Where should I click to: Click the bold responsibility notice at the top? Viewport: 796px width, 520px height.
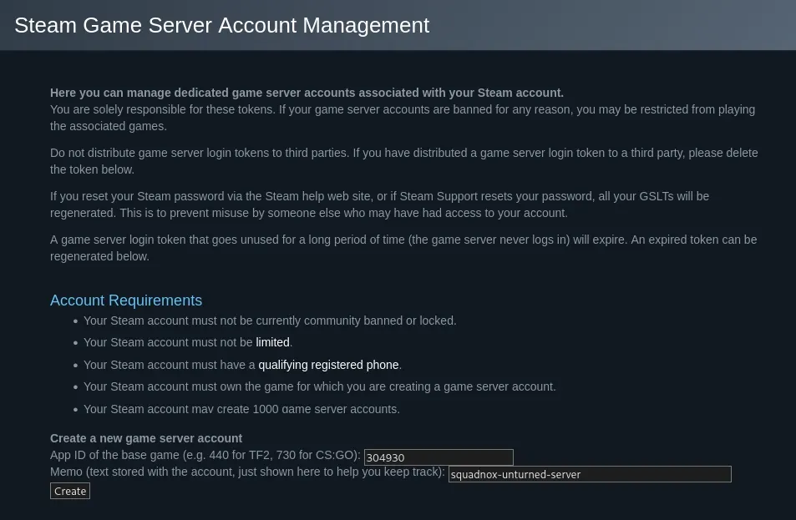click(307, 93)
